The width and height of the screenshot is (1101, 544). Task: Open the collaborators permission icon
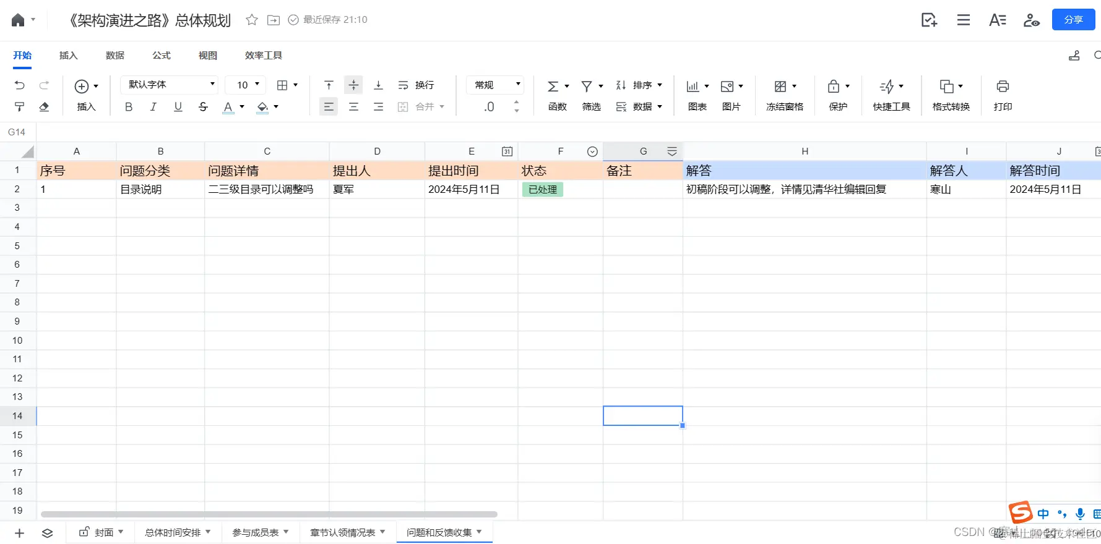point(1031,20)
